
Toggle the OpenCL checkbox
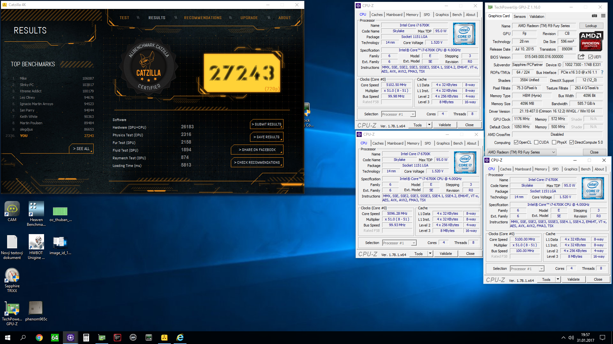point(516,142)
